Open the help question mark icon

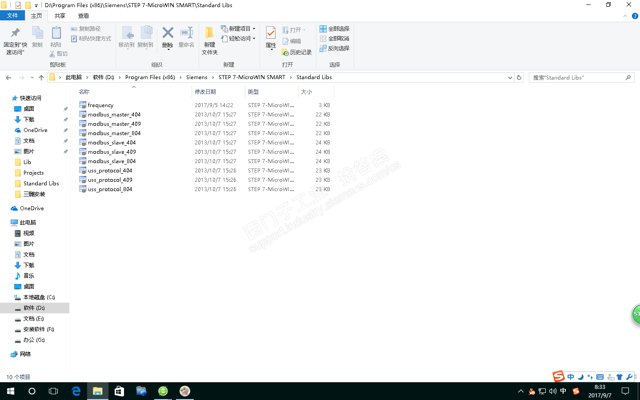[x=635, y=16]
